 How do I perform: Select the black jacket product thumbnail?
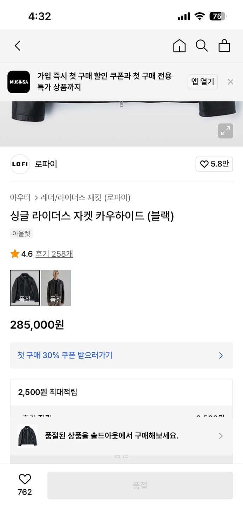(25, 288)
